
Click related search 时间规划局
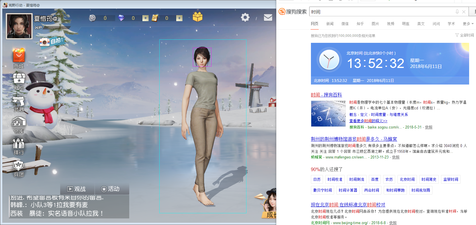(x=421, y=190)
